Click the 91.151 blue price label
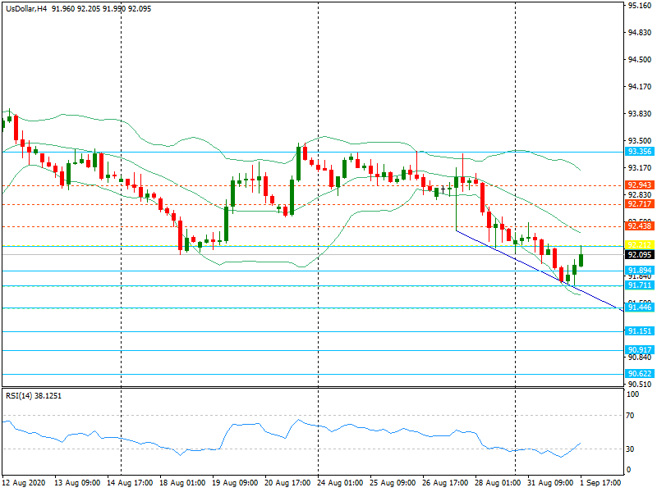 tap(639, 331)
